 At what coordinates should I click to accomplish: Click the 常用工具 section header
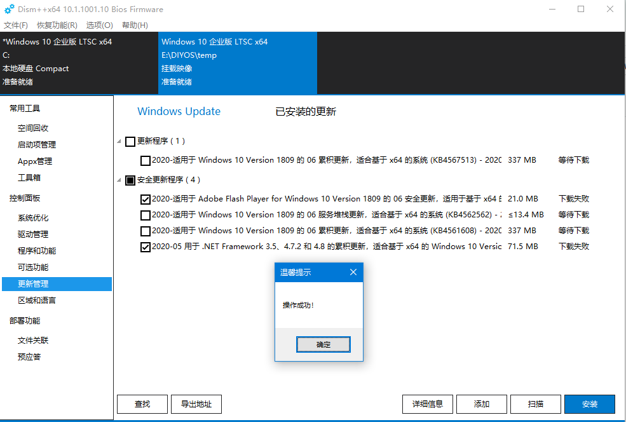tap(25, 109)
